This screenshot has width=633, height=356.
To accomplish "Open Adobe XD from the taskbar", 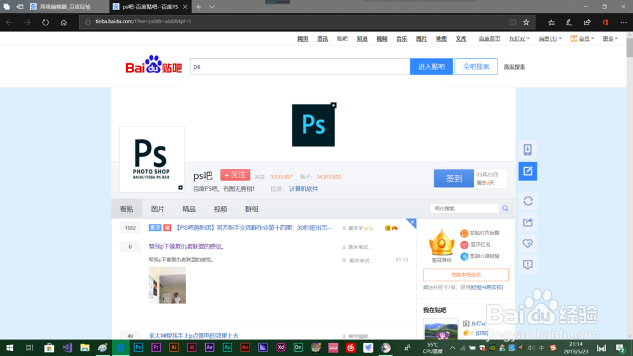I will [x=280, y=348].
